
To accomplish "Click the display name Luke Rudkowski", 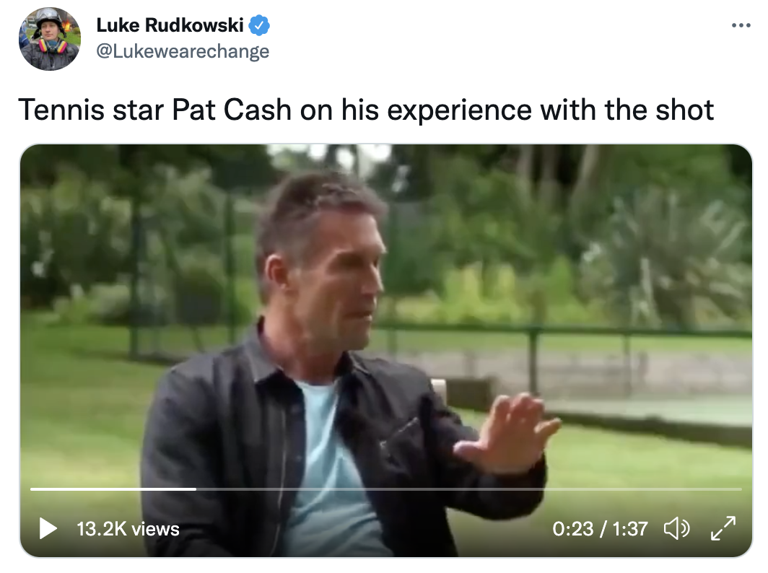I will point(170,25).
